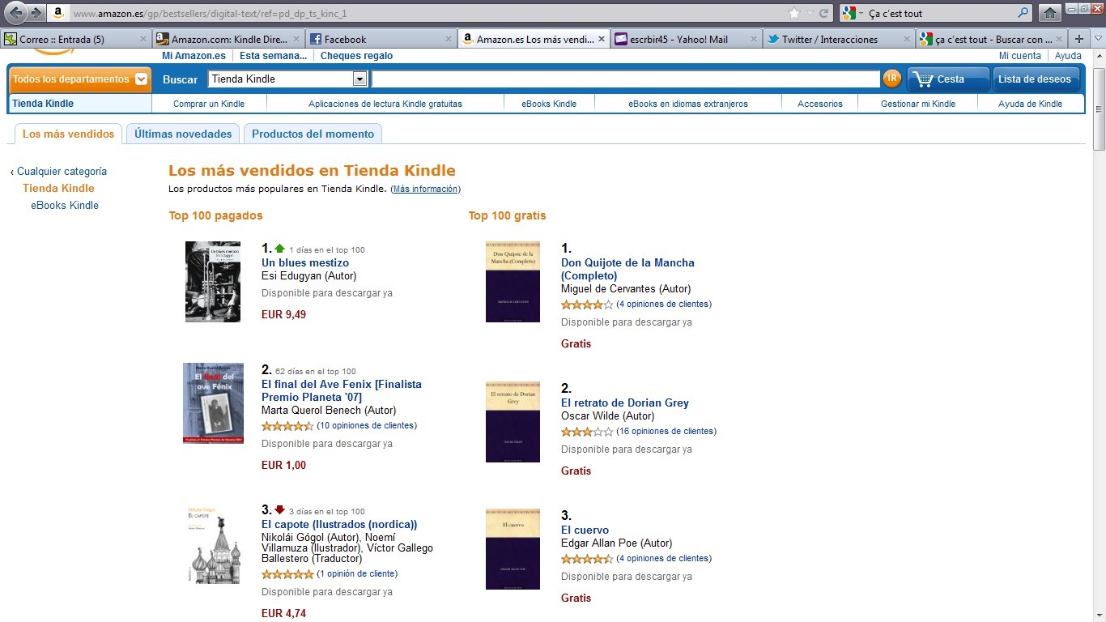This screenshot has width=1106, height=622.
Task: Click Ayuda de Kindle menu item
Action: point(1030,104)
